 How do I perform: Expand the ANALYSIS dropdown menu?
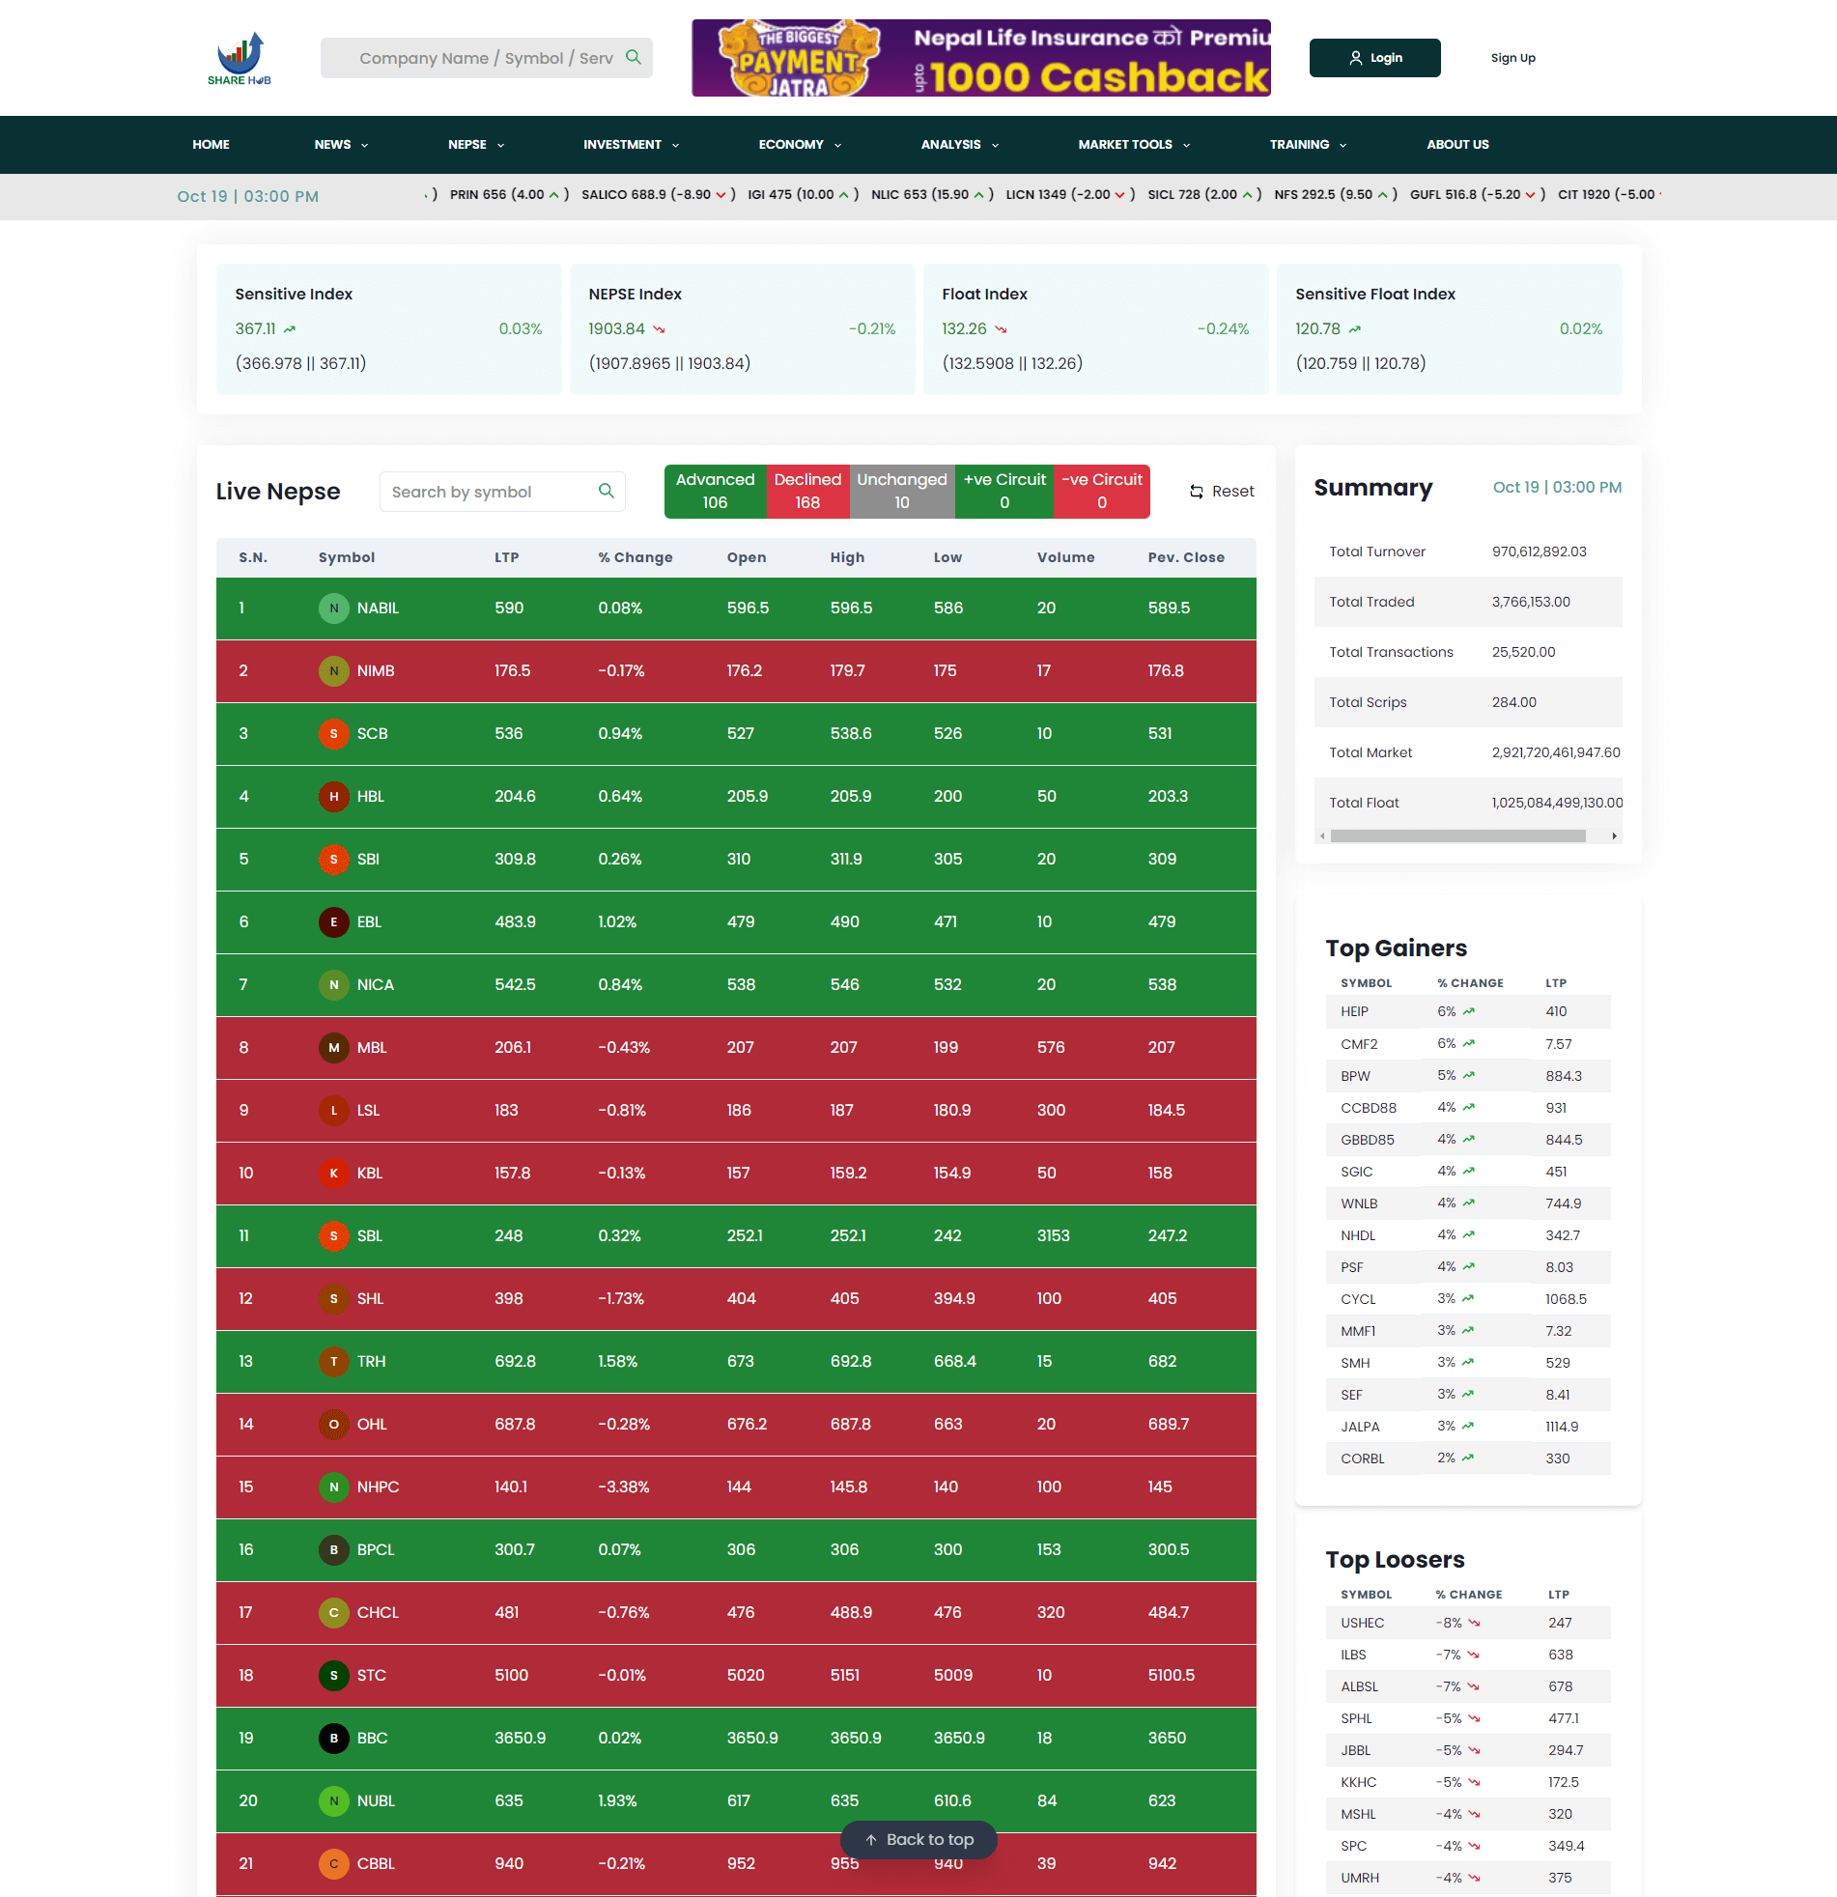959,144
